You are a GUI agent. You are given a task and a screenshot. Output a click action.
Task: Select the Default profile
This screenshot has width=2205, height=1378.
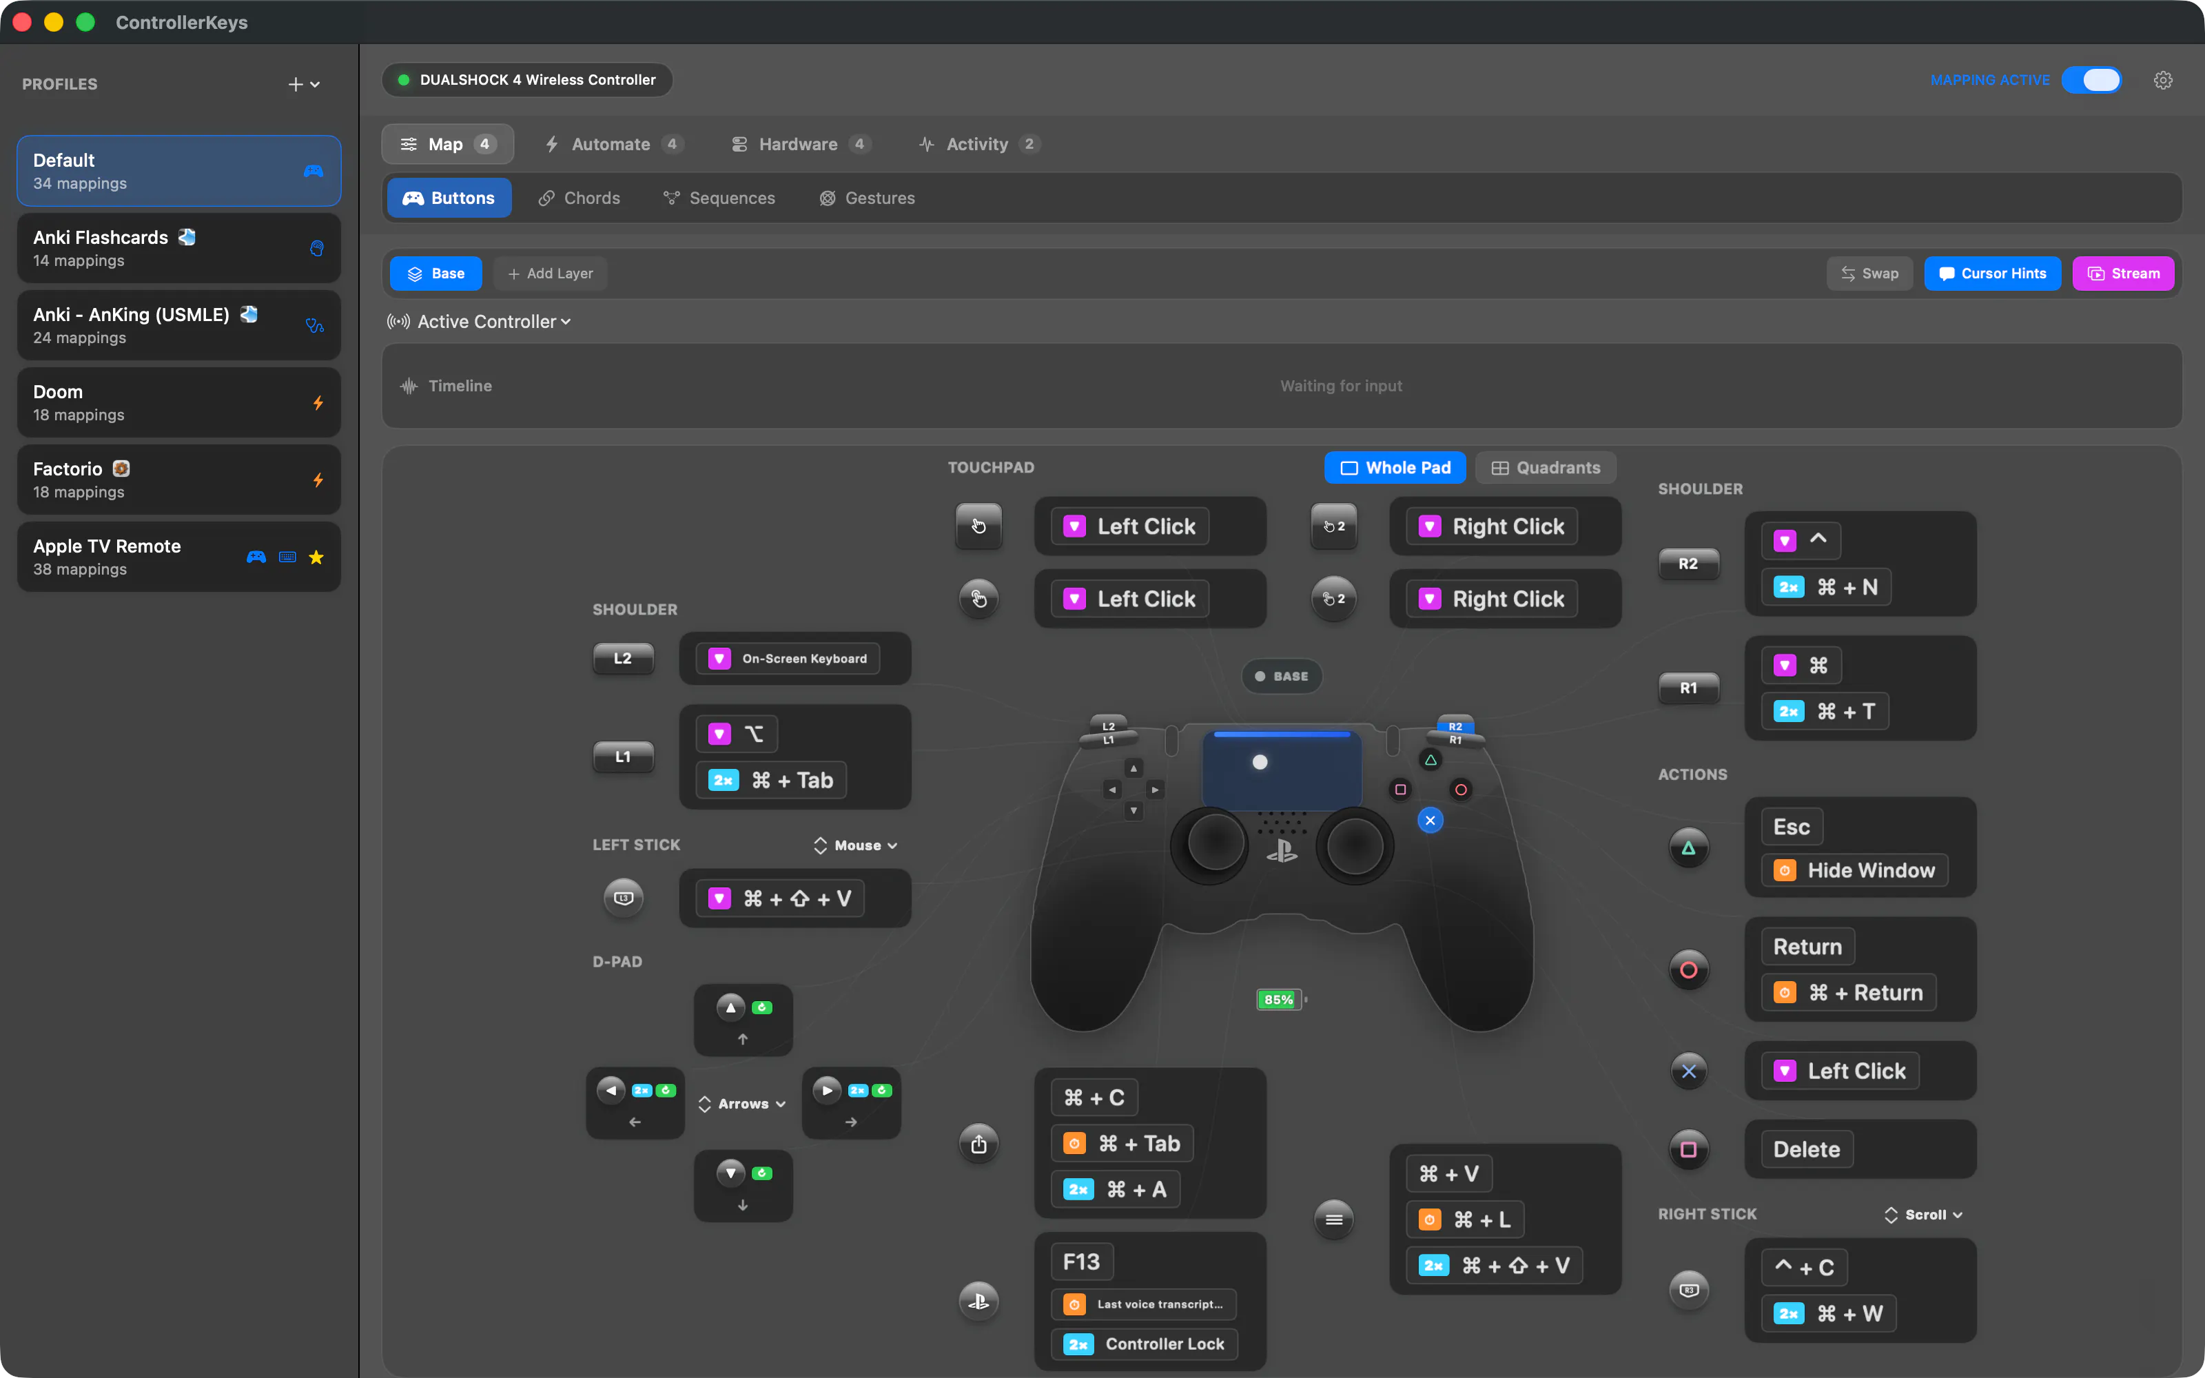coord(178,172)
